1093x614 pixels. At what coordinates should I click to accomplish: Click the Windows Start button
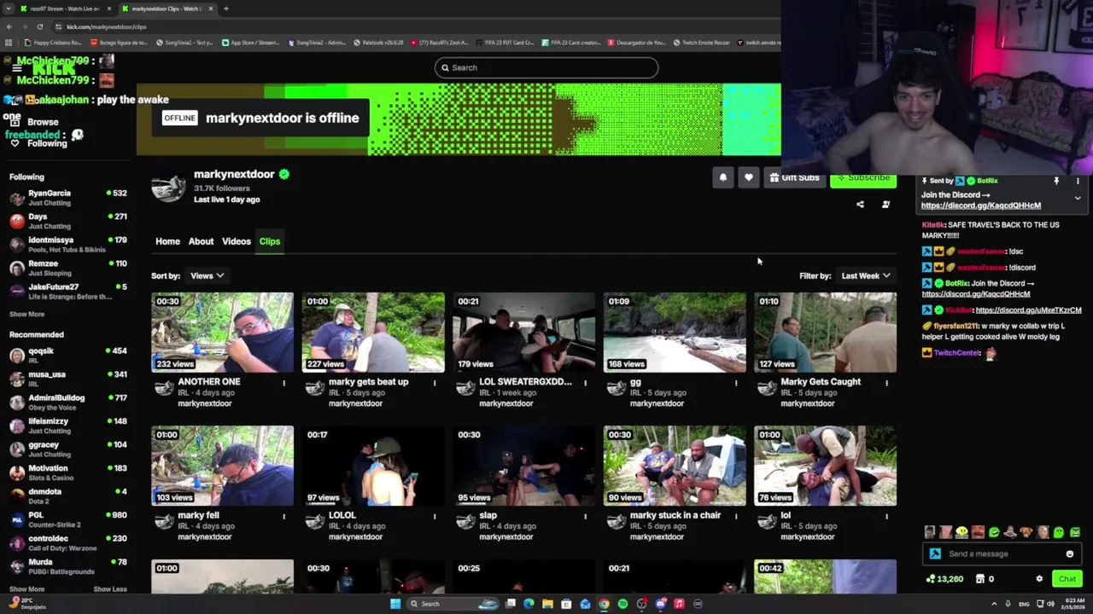395,604
